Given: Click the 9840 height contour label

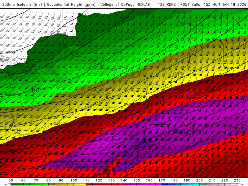Looking at the screenshot, I should 13,126.
